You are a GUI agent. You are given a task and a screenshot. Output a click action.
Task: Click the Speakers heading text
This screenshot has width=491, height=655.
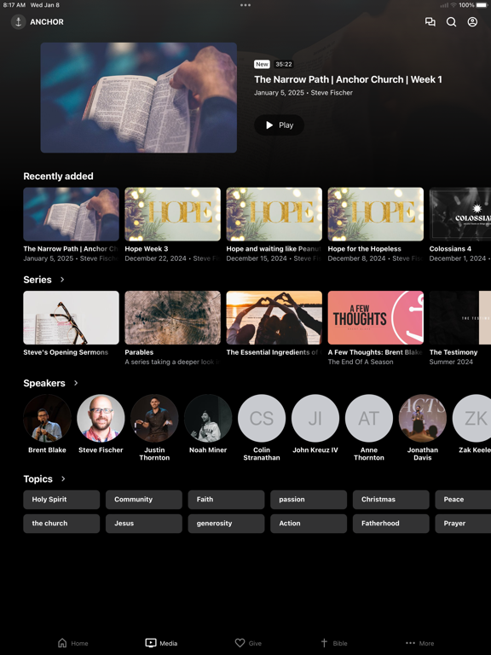(44, 383)
